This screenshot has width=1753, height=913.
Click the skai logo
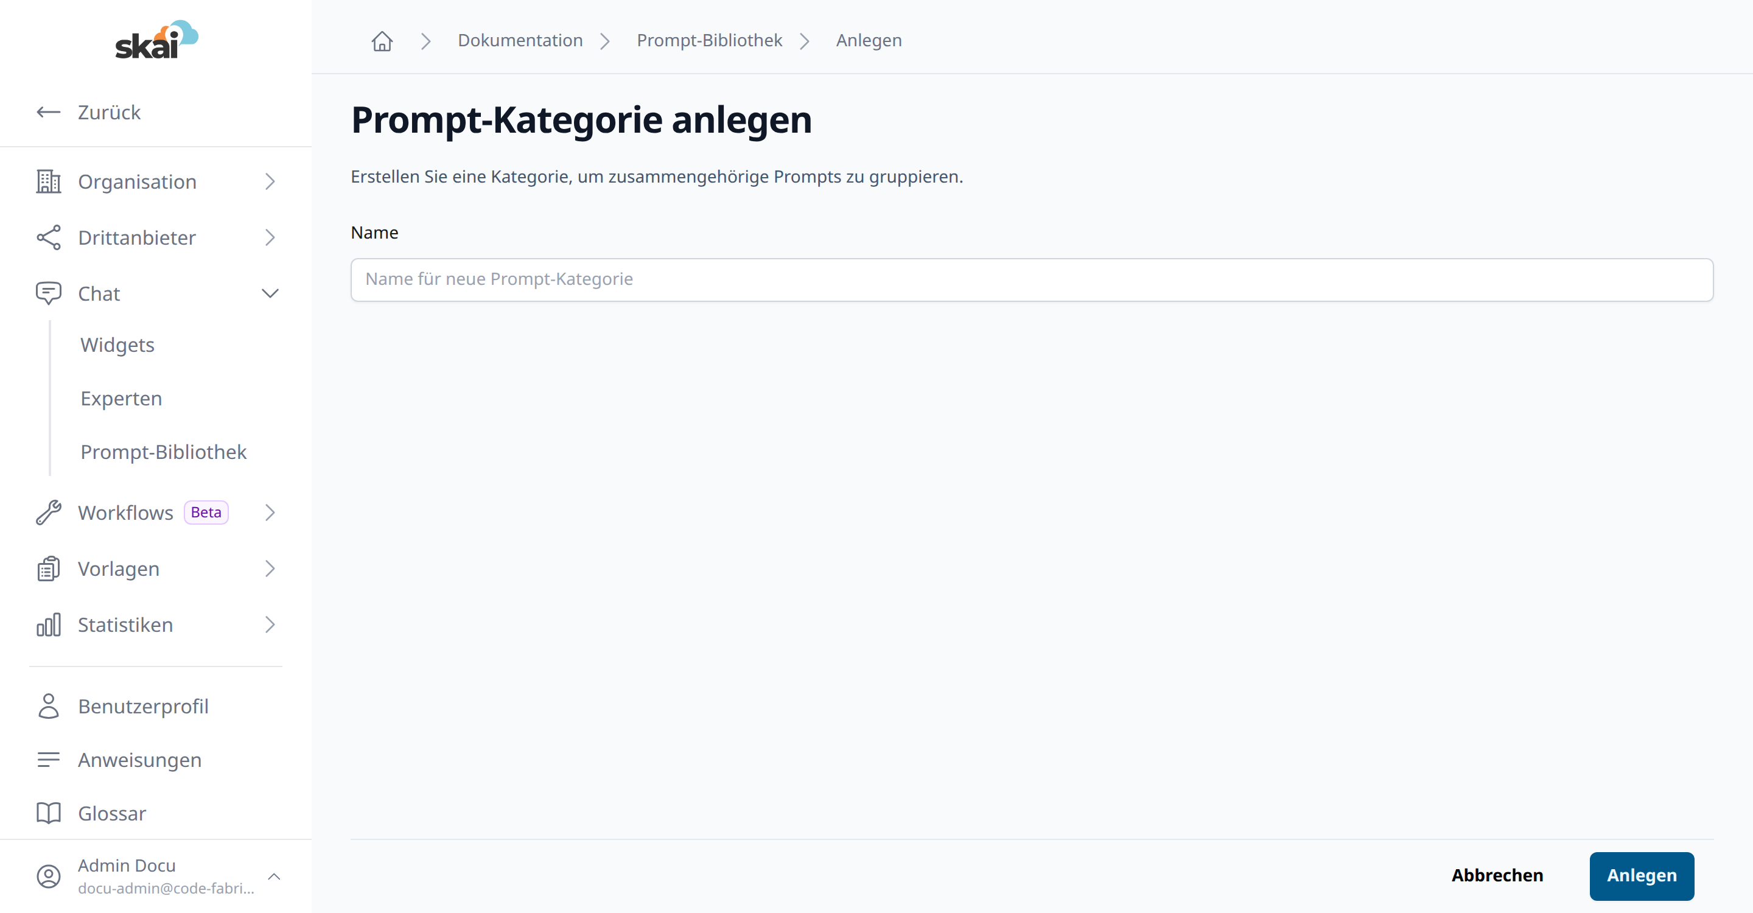(x=156, y=40)
